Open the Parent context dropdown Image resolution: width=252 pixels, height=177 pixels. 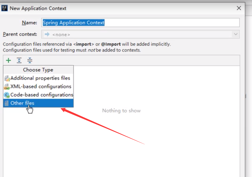click(x=140, y=34)
